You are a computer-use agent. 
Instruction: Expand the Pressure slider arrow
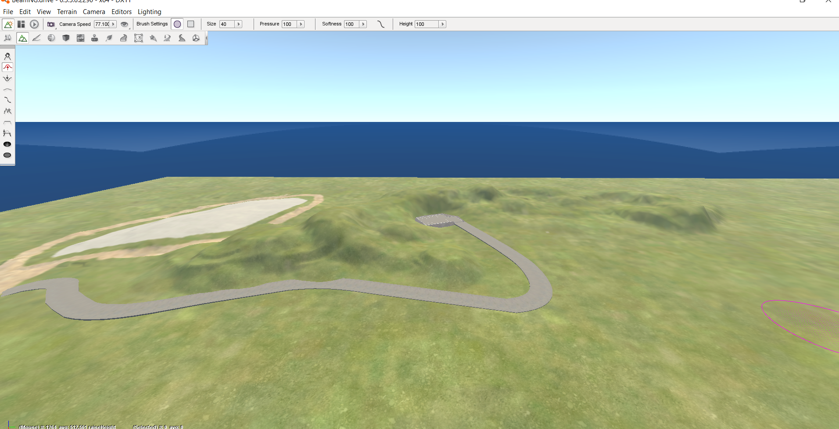tap(301, 24)
